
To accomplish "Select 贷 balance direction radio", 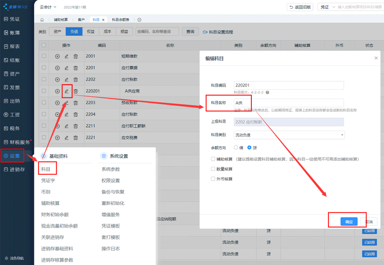I will pos(249,148).
